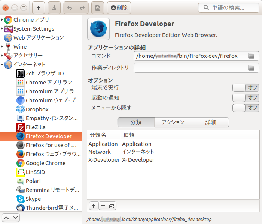Select the Chromium アプリ ラ... launcher icon

(x=21, y=91)
